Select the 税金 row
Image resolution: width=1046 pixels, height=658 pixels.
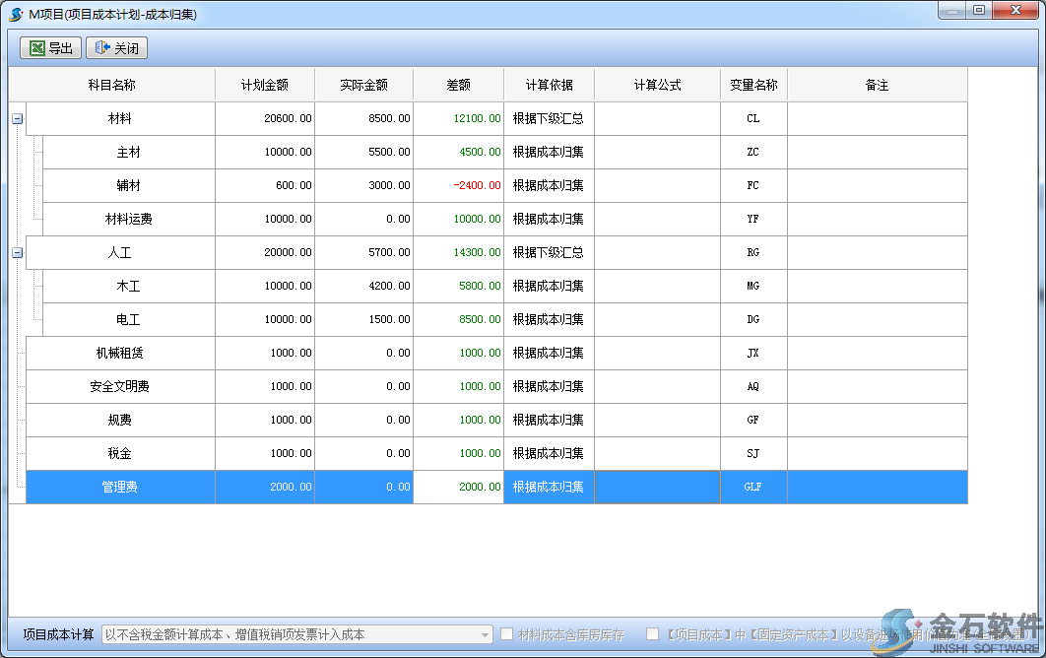point(119,453)
